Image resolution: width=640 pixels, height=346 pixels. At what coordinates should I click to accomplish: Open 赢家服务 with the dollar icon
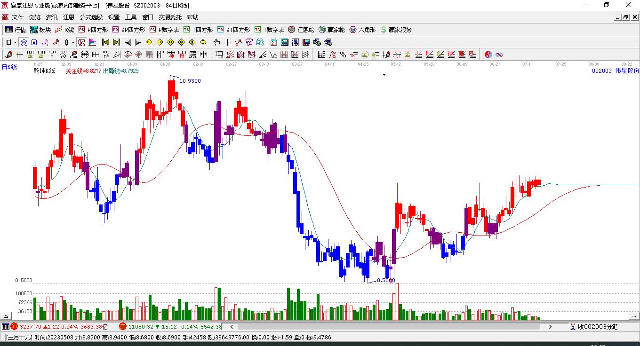coord(396,30)
